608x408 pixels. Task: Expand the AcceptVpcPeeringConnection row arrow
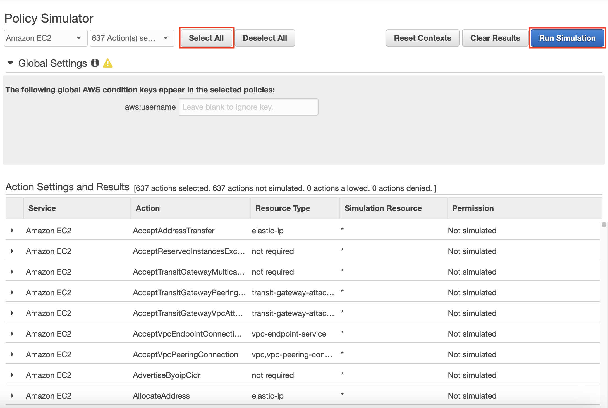12,354
